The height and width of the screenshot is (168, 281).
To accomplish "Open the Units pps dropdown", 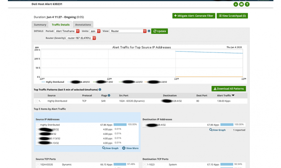I will [95, 31].
